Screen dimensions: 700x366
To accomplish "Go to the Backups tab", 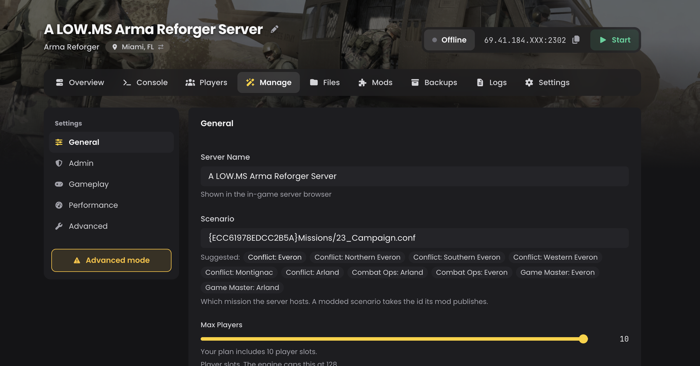I will pos(434,82).
